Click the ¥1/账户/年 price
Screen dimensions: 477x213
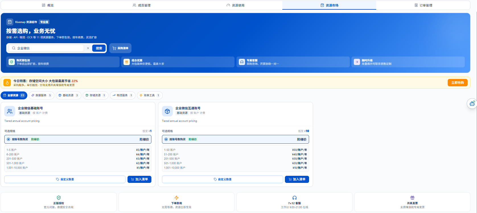click(143, 168)
